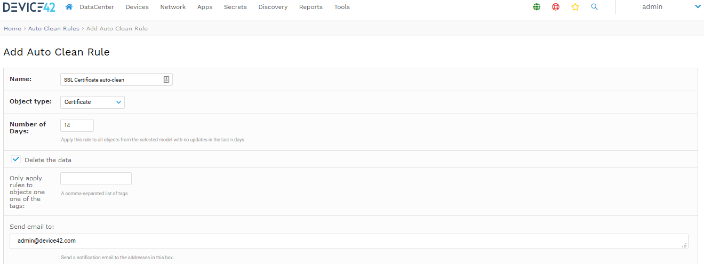Click the Auto Clean Rules breadcrumb link
704x264 pixels.
[x=54, y=28]
